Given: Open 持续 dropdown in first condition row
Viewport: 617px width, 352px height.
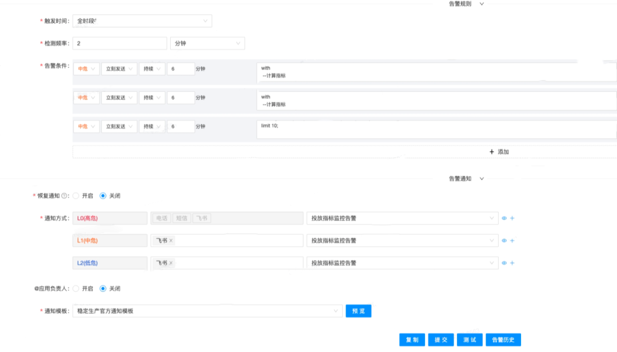Looking at the screenshot, I should click(152, 69).
